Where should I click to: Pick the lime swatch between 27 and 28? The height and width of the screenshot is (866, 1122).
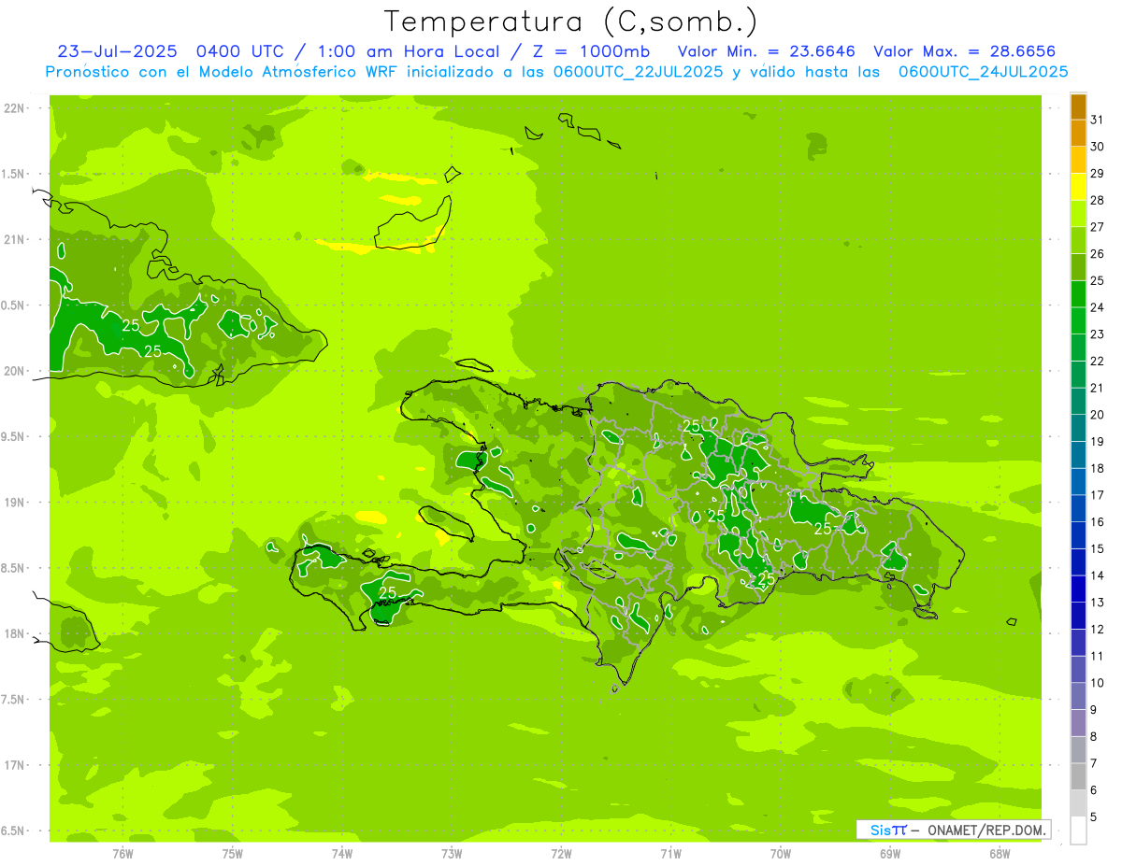[x=1078, y=214]
